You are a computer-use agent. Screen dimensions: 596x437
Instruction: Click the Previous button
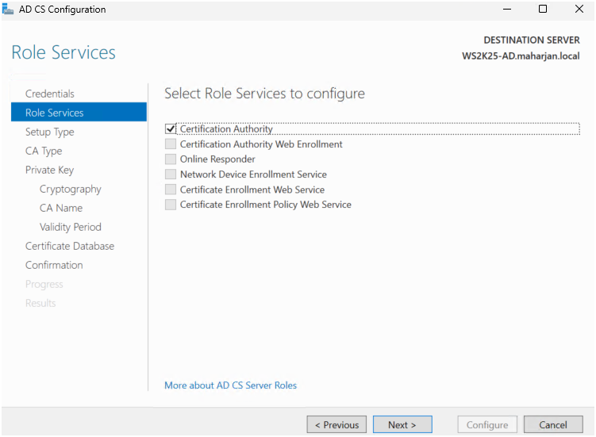[336, 424]
